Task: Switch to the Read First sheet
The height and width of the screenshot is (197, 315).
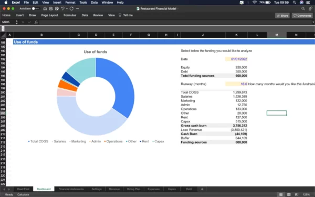Action: [23, 189]
